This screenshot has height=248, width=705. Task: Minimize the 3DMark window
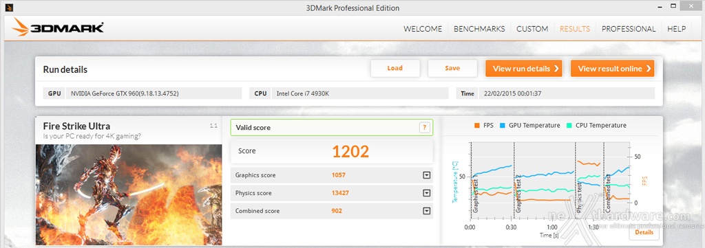[x=660, y=6]
